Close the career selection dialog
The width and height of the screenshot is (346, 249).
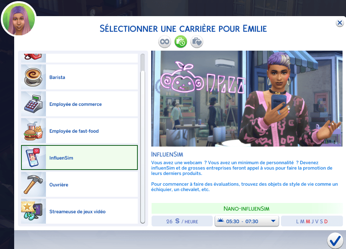[x=340, y=23]
